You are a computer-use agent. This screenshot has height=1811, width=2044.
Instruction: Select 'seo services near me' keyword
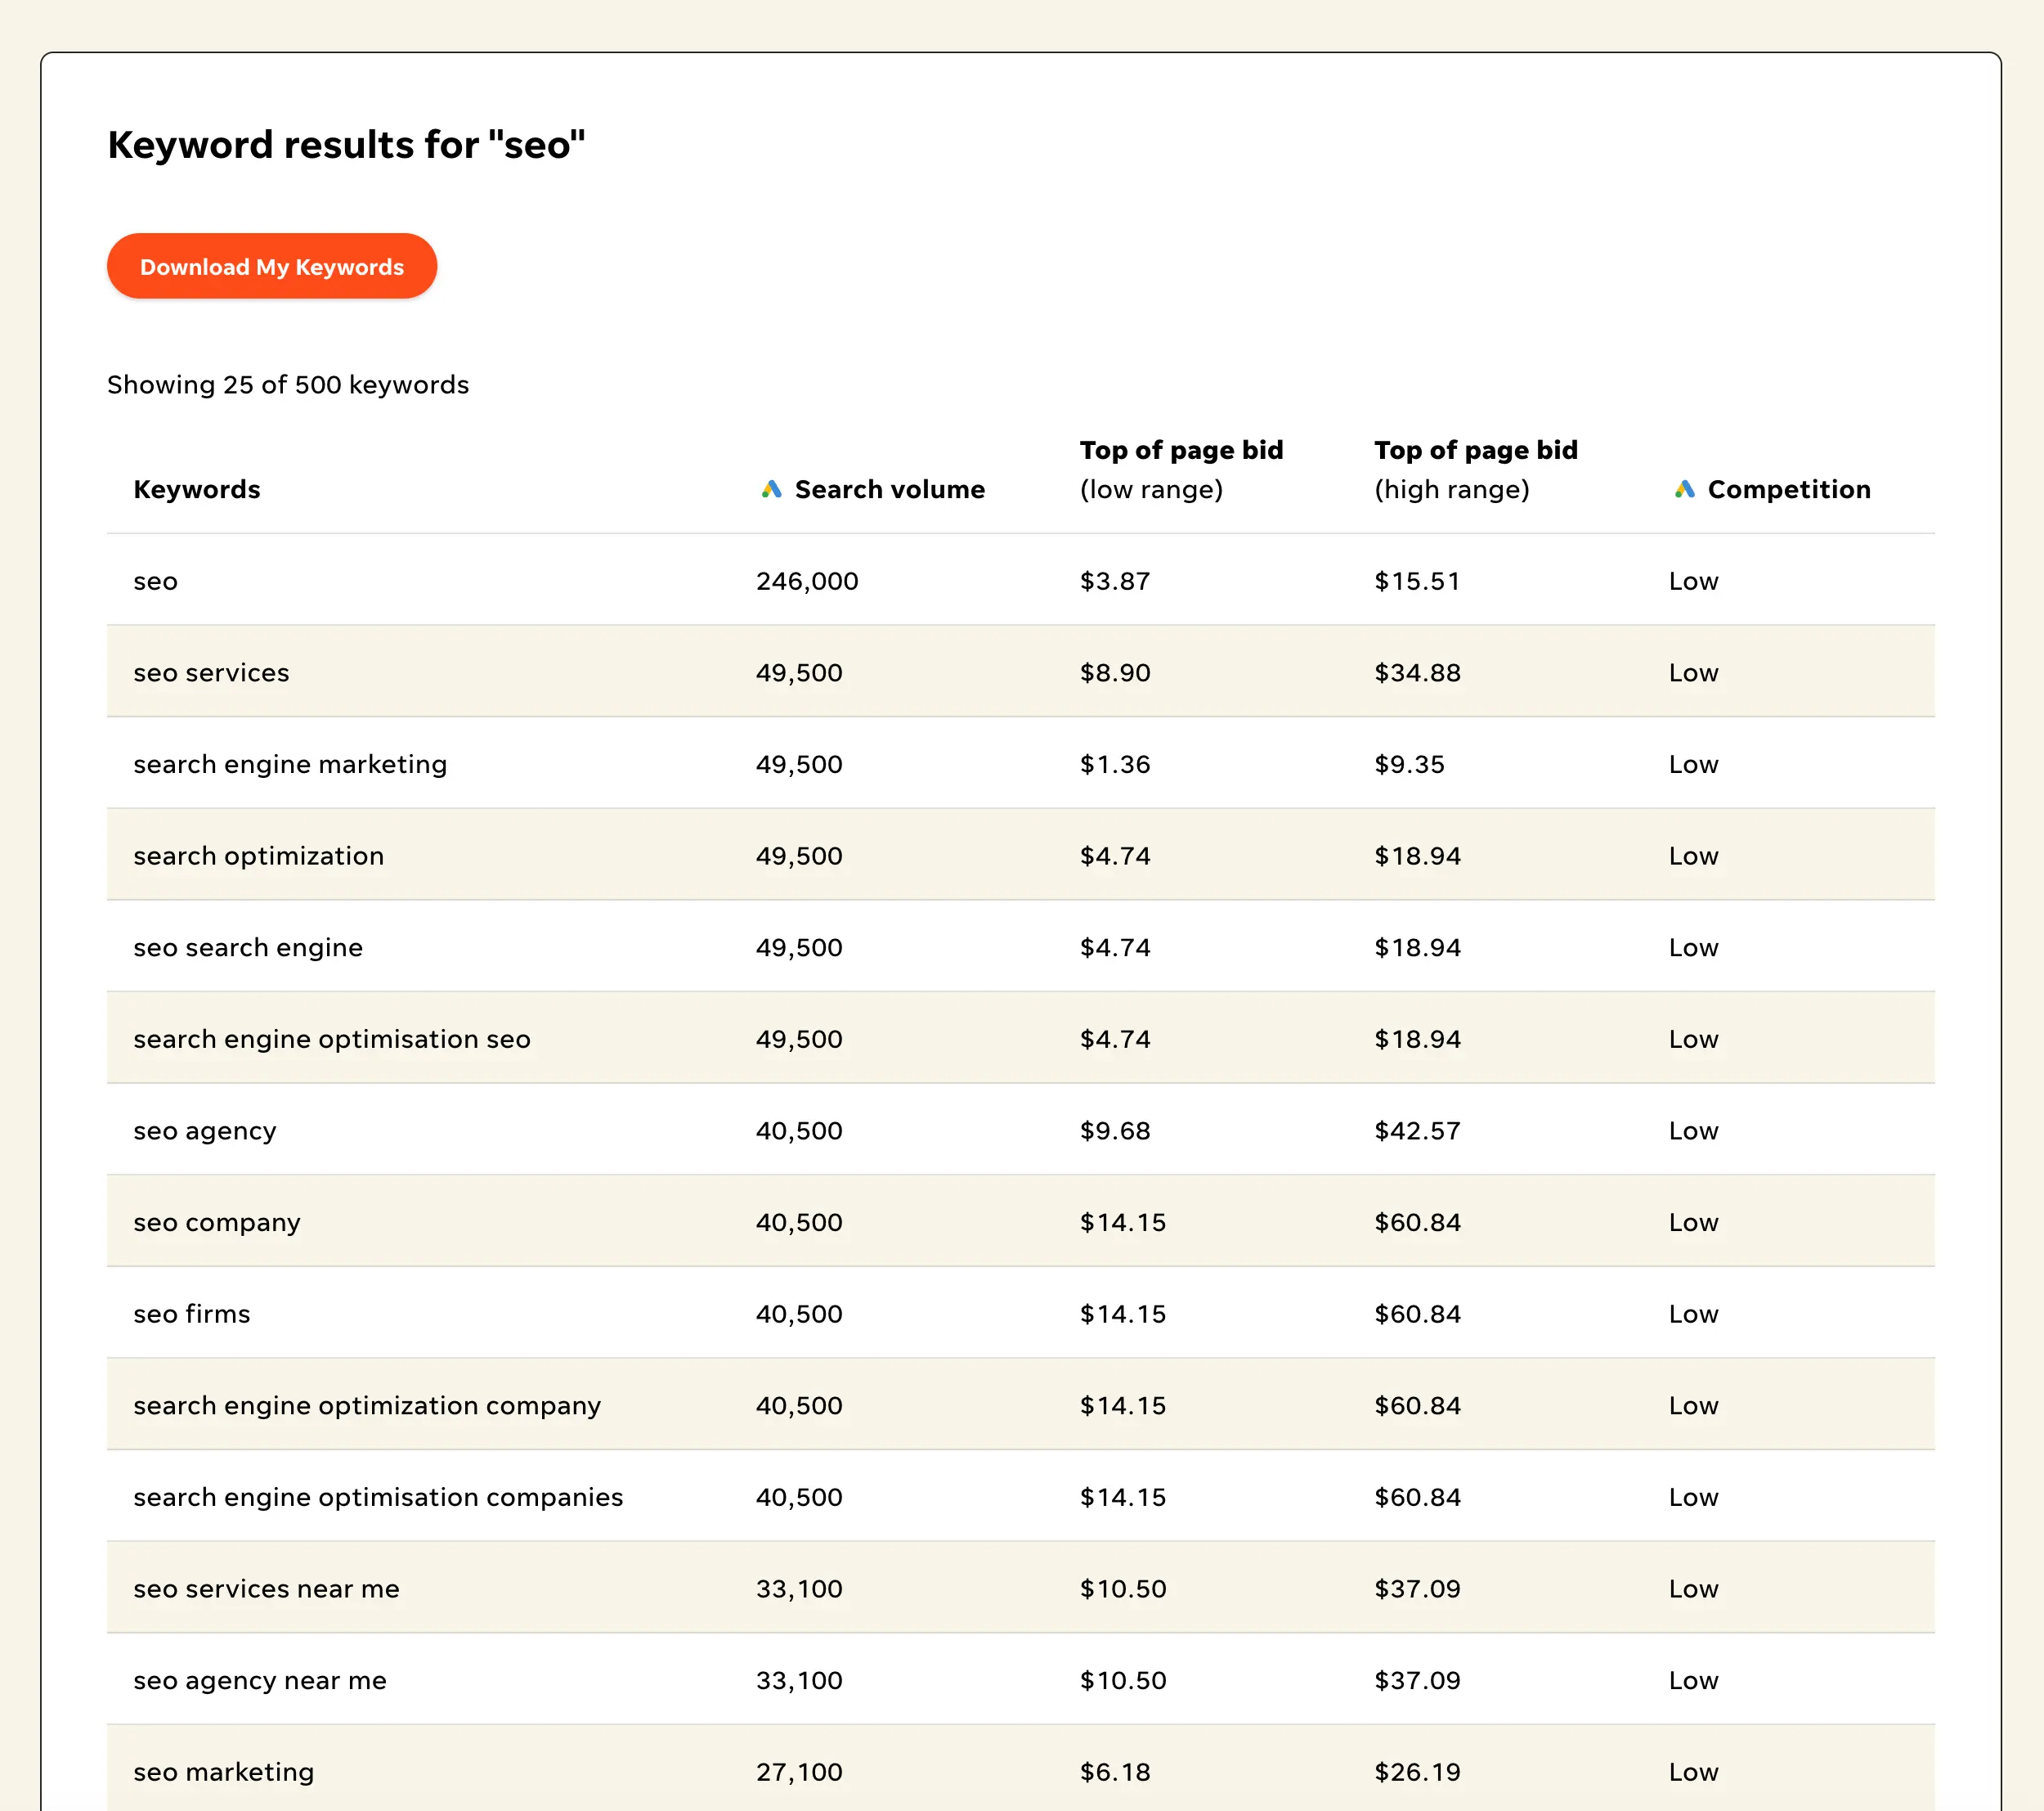pos(265,1588)
